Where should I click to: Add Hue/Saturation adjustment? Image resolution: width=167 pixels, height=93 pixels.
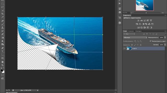pyautogui.click(x=137, y=24)
